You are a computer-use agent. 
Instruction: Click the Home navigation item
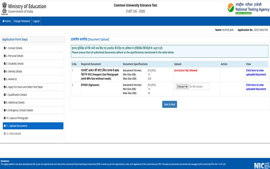(x=6, y=21)
